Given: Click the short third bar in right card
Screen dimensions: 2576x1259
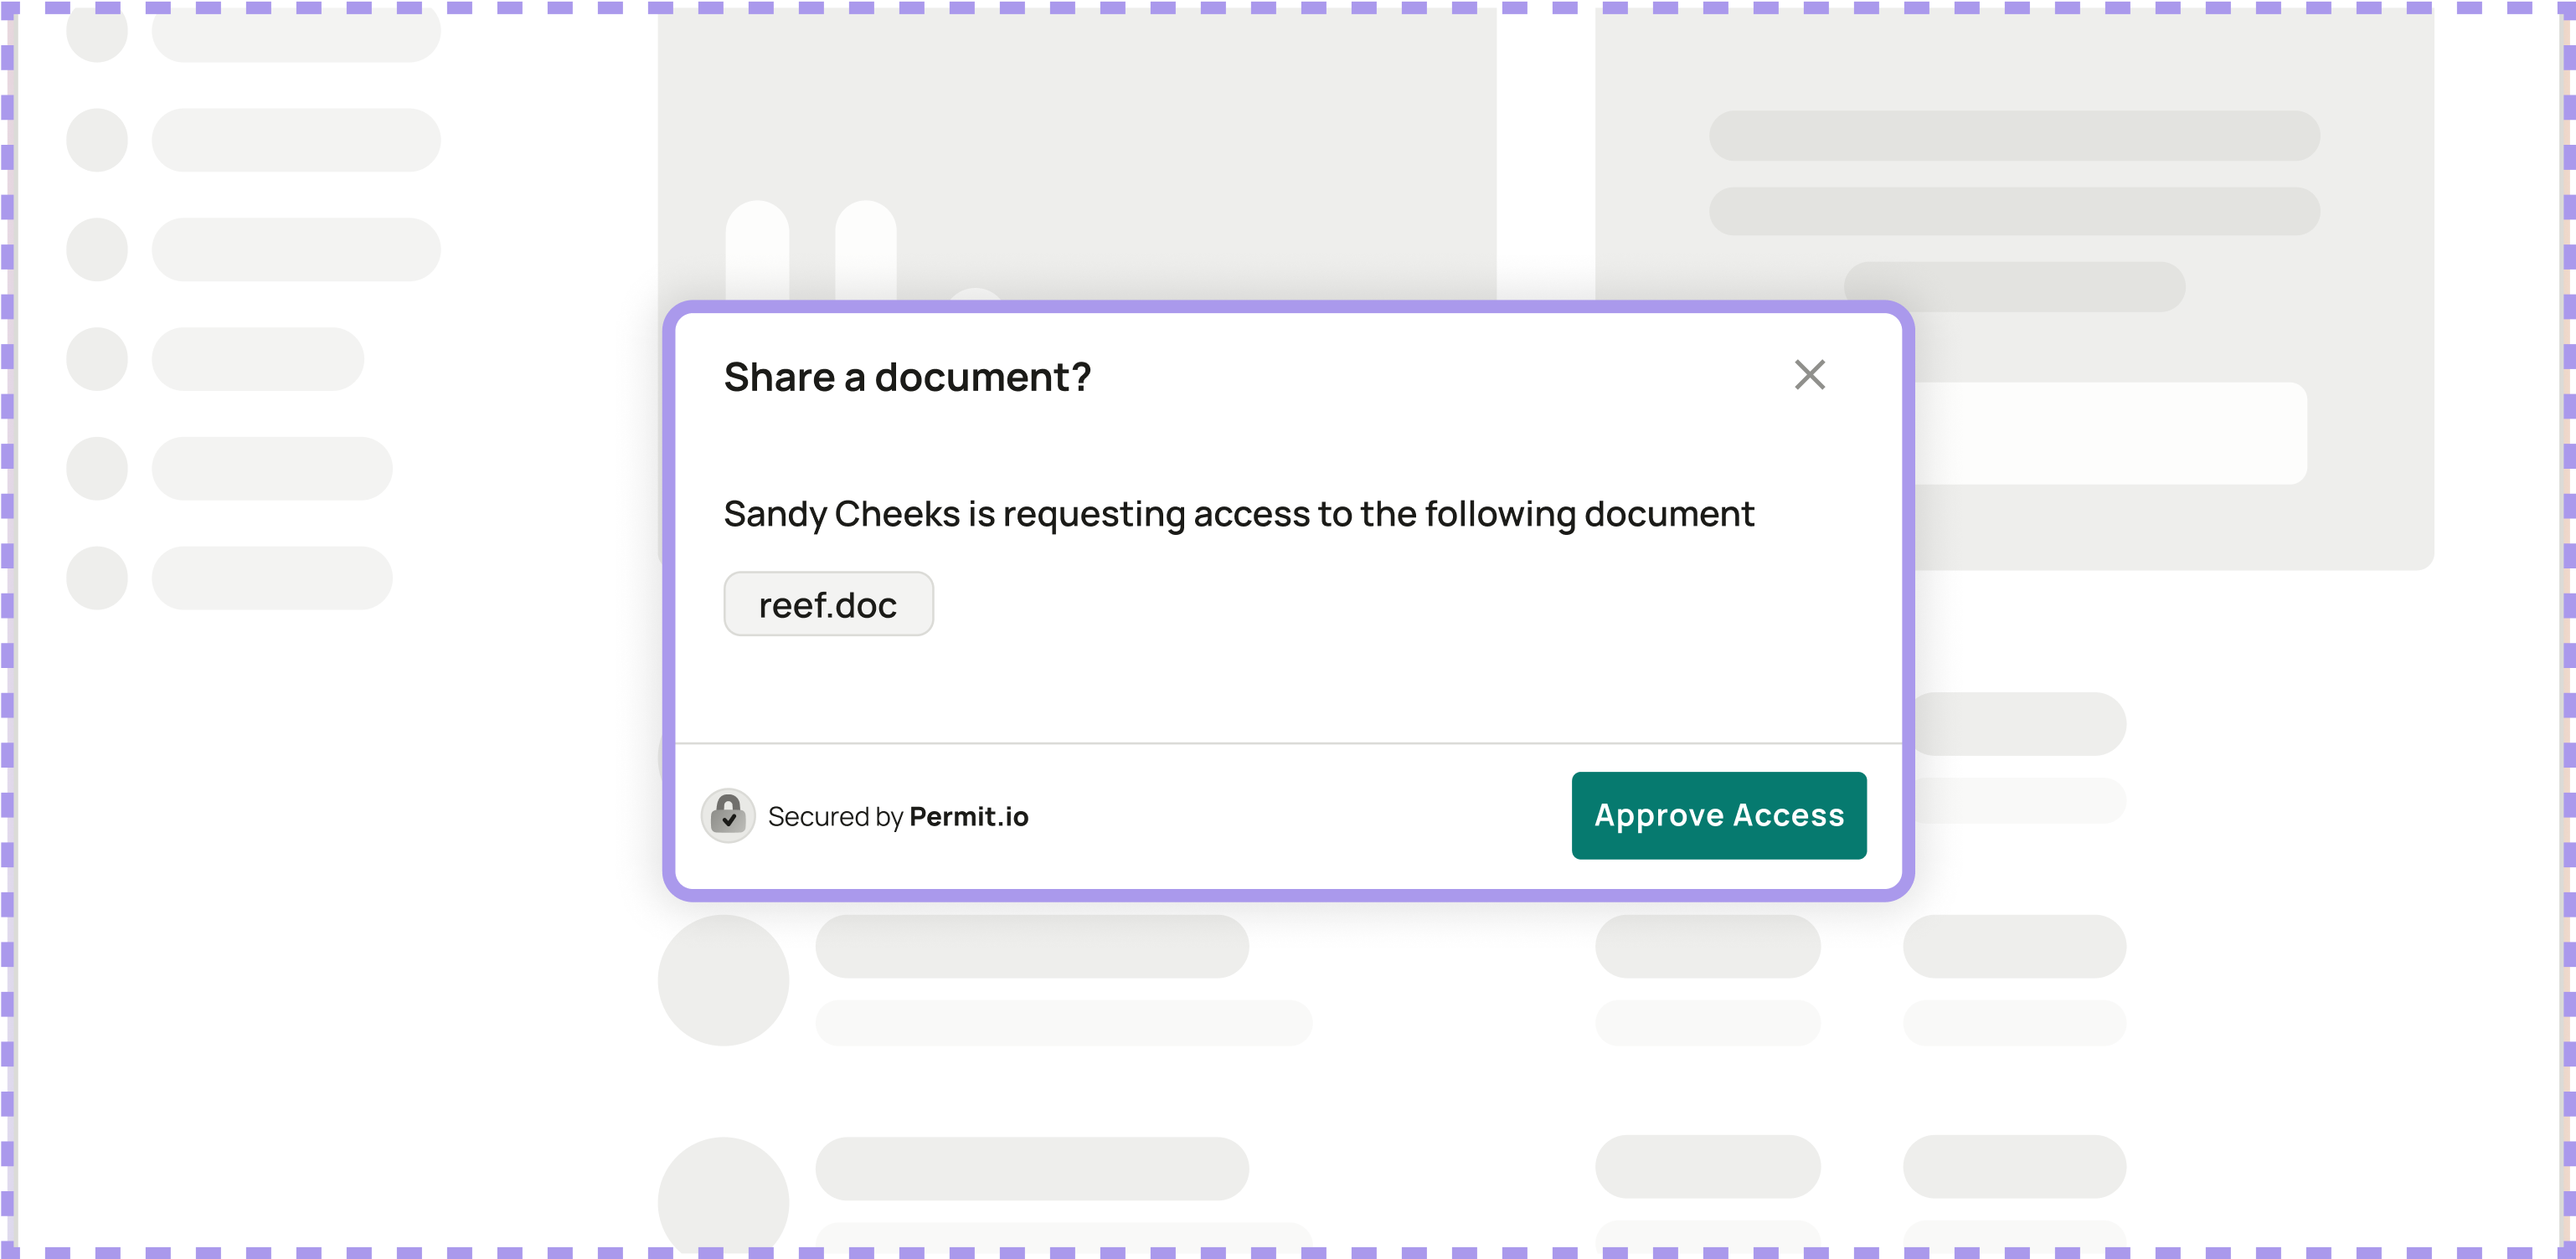Looking at the screenshot, I should point(2014,287).
